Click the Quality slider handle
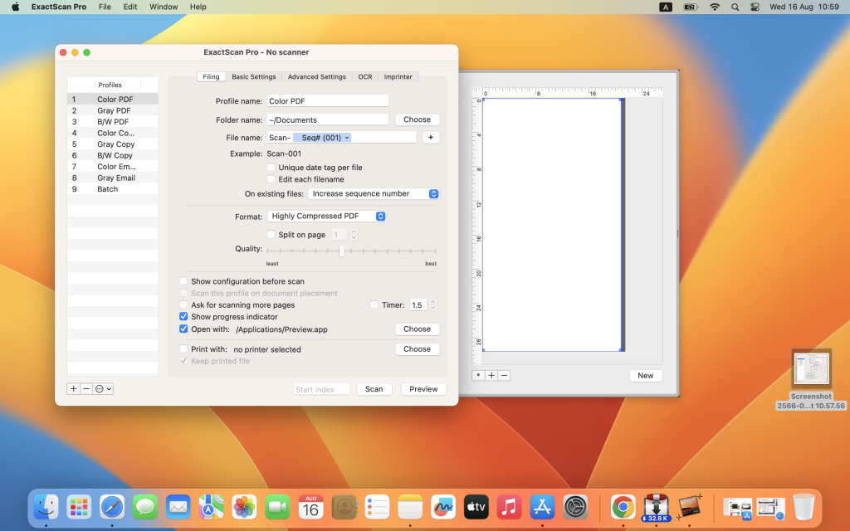This screenshot has height=531, width=850. coord(341,251)
